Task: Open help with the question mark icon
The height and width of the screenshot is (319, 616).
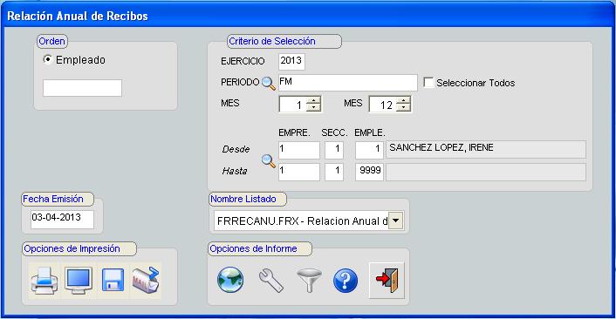Action: pyautogui.click(x=346, y=281)
